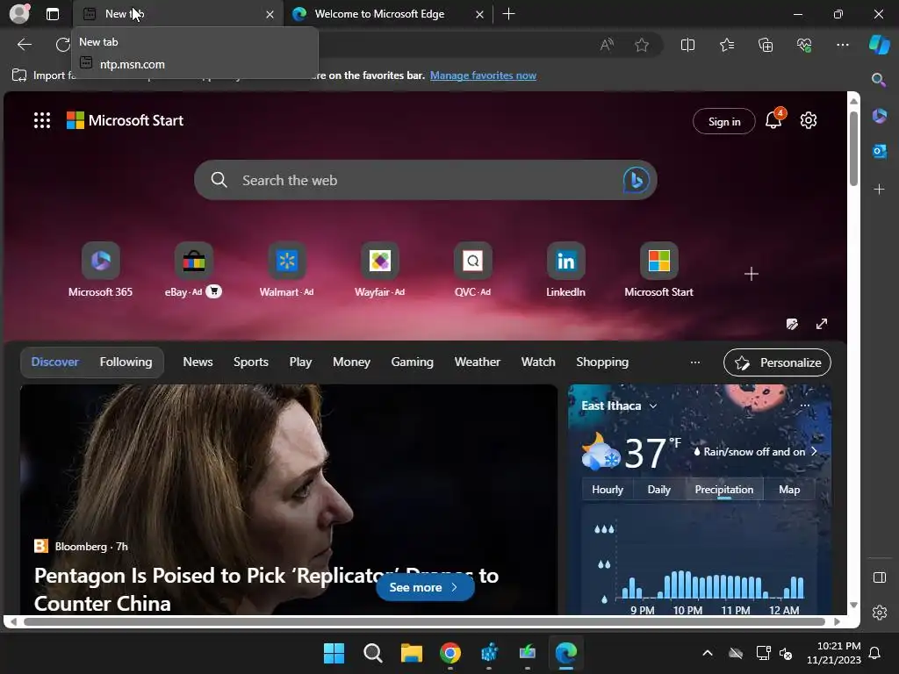This screenshot has width=899, height=674.
Task: Open the LinkedIn quick link
Action: coord(565,270)
